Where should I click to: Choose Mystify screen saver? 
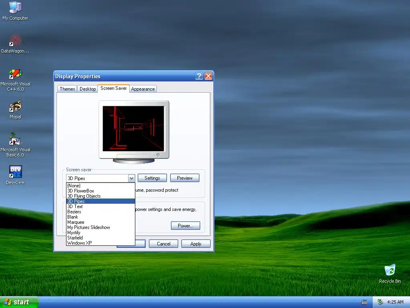[x=100, y=233]
